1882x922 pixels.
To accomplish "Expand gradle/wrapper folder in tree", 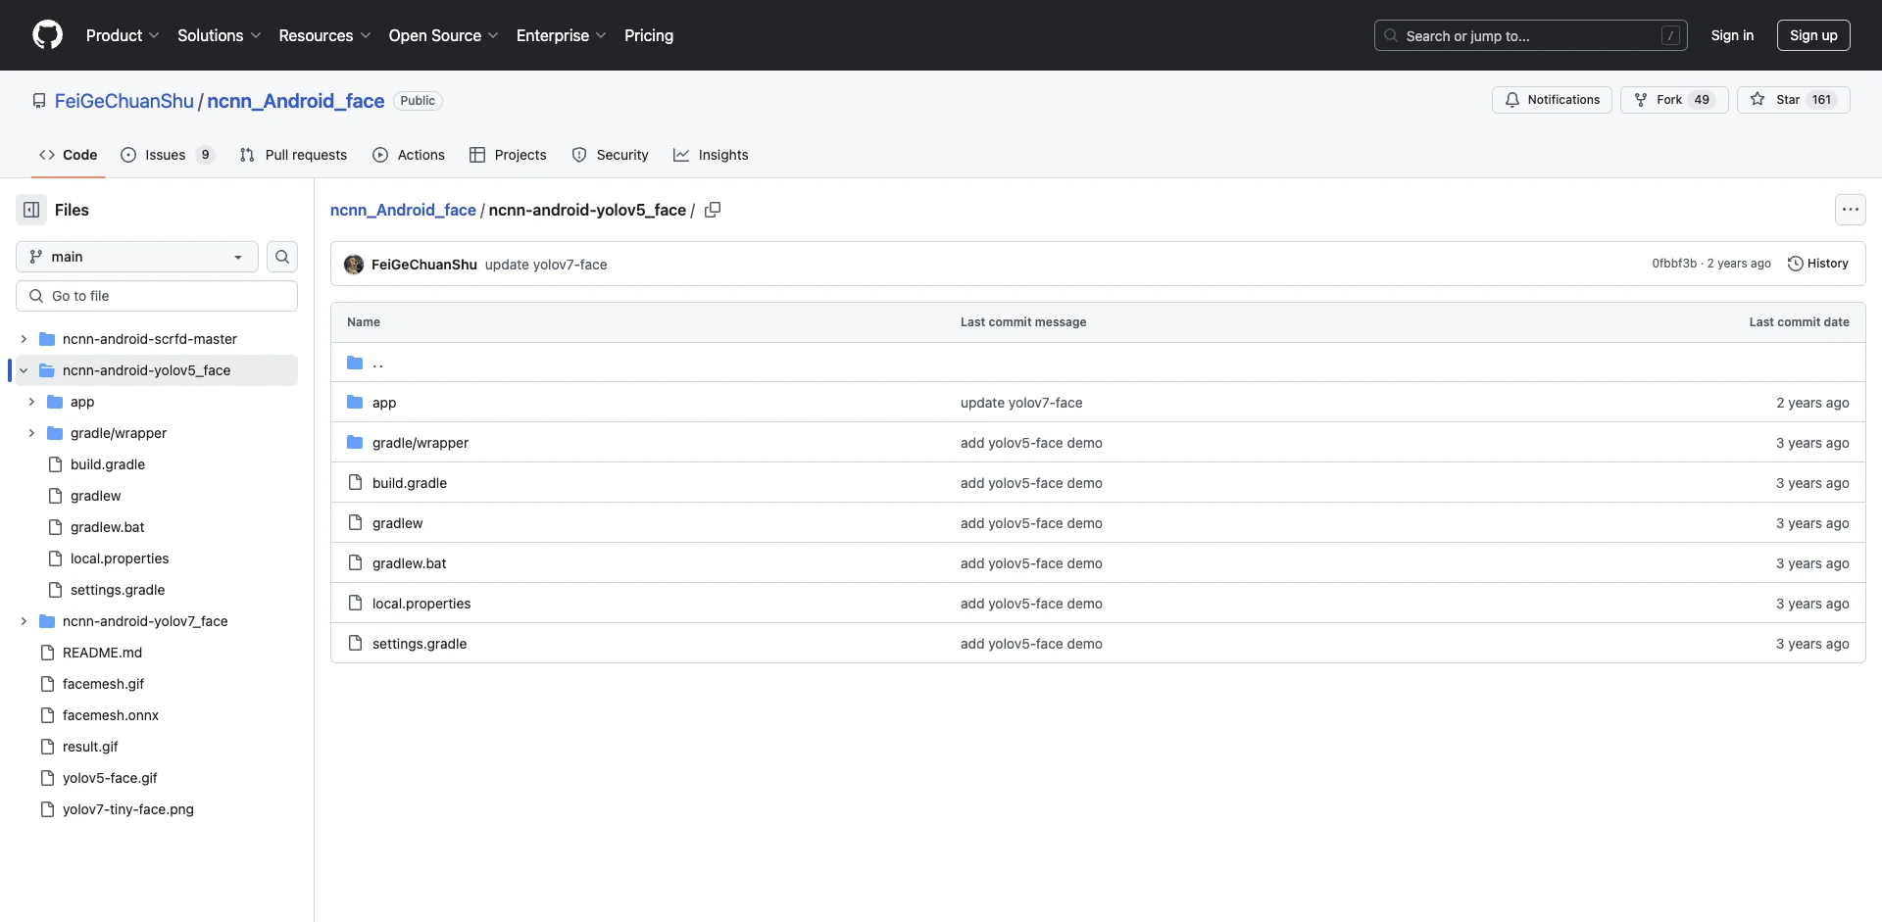I will [x=31, y=433].
